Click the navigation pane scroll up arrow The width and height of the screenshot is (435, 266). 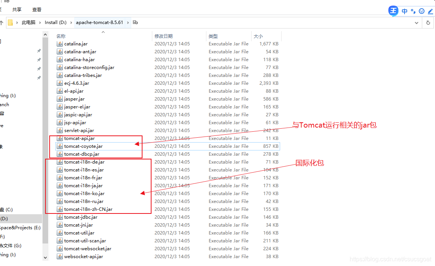pos(45,35)
